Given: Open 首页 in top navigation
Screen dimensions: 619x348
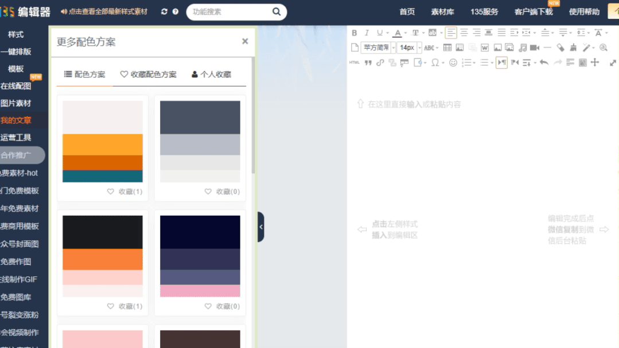Looking at the screenshot, I should pyautogui.click(x=407, y=12).
